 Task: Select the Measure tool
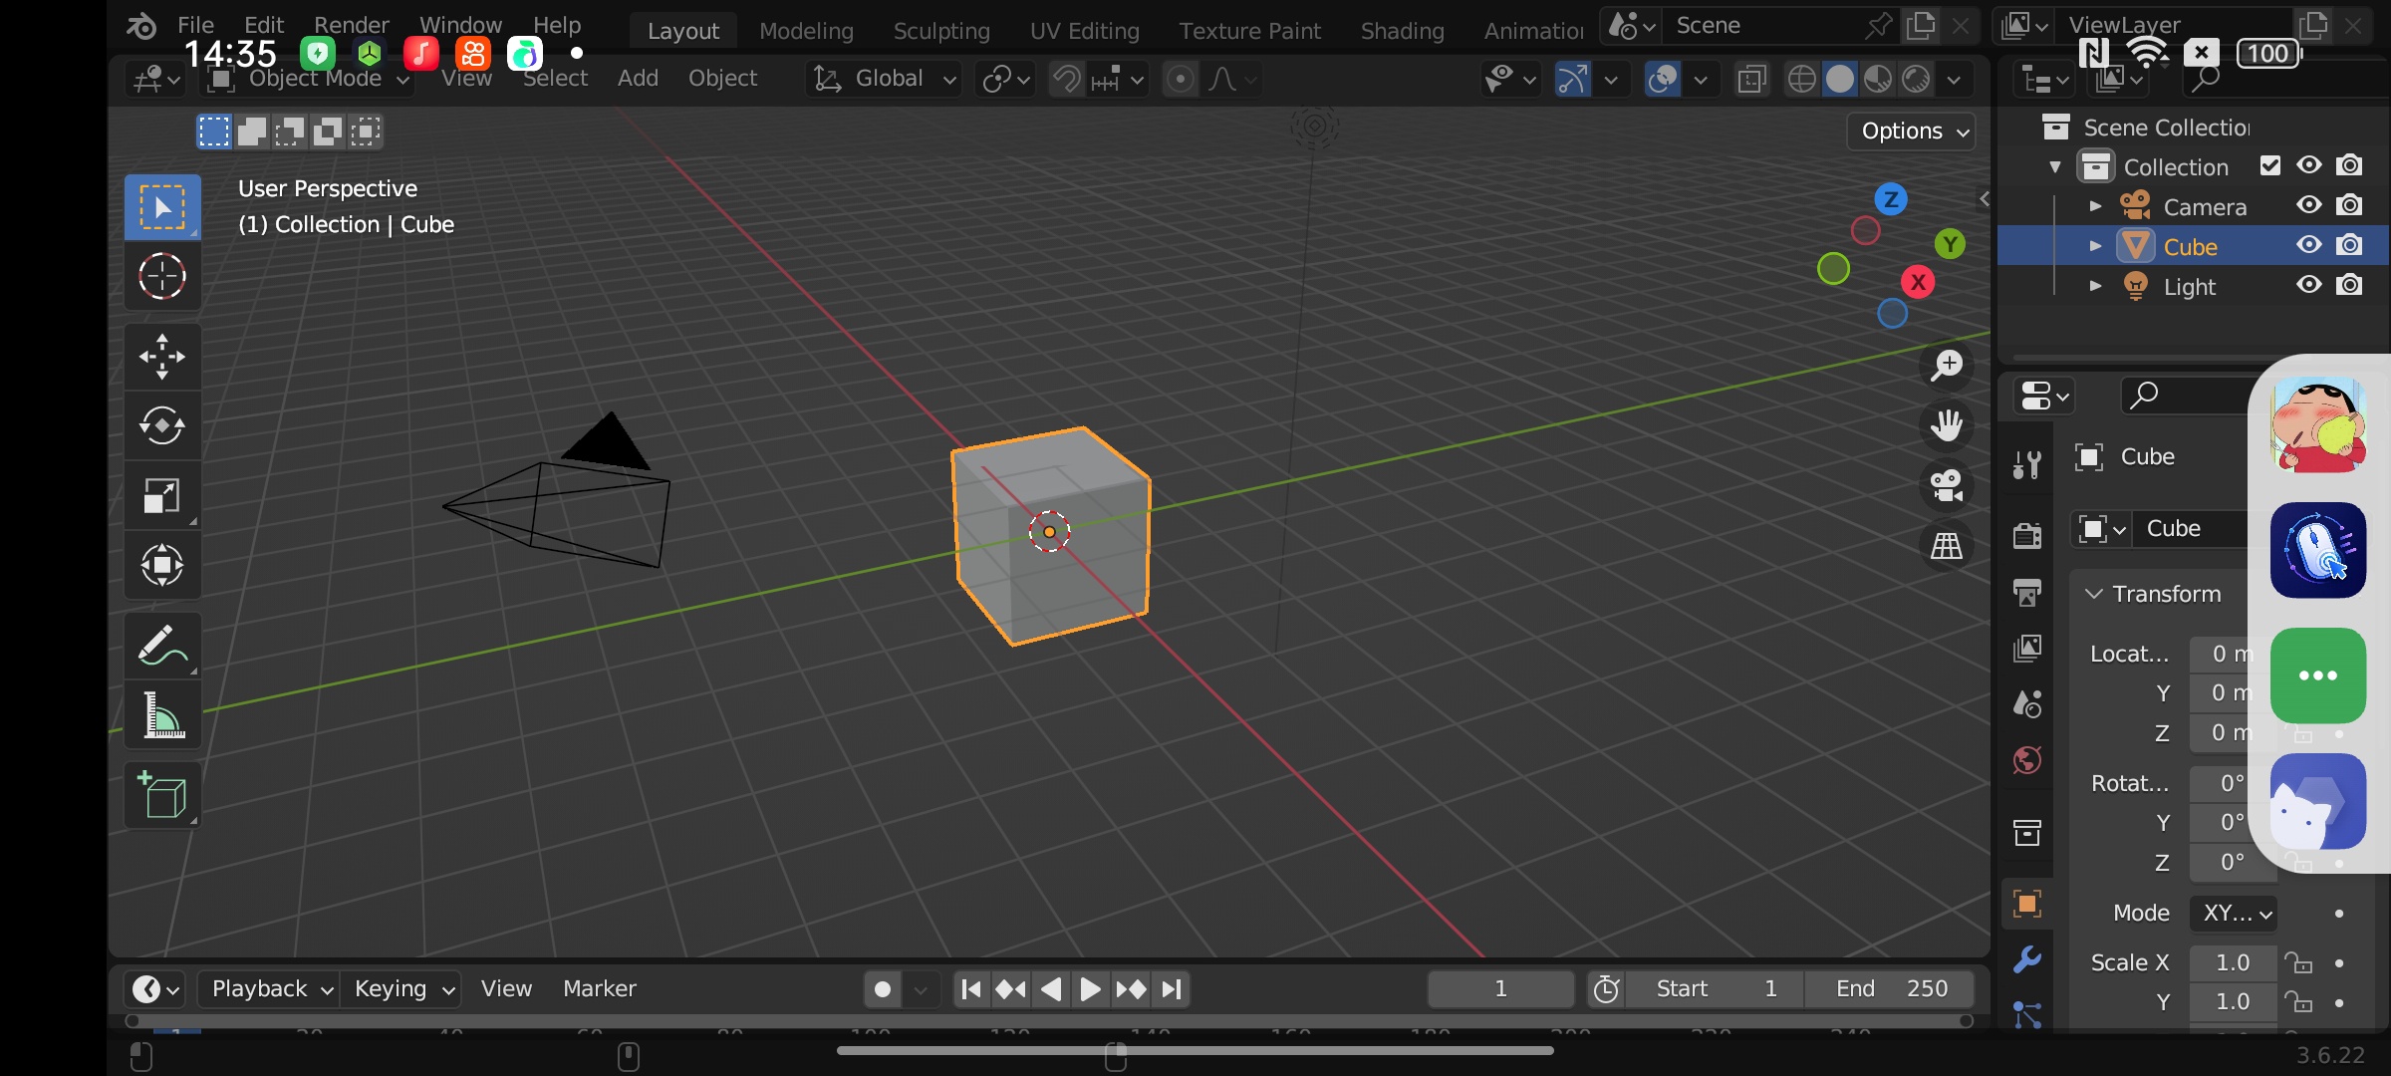click(x=162, y=715)
